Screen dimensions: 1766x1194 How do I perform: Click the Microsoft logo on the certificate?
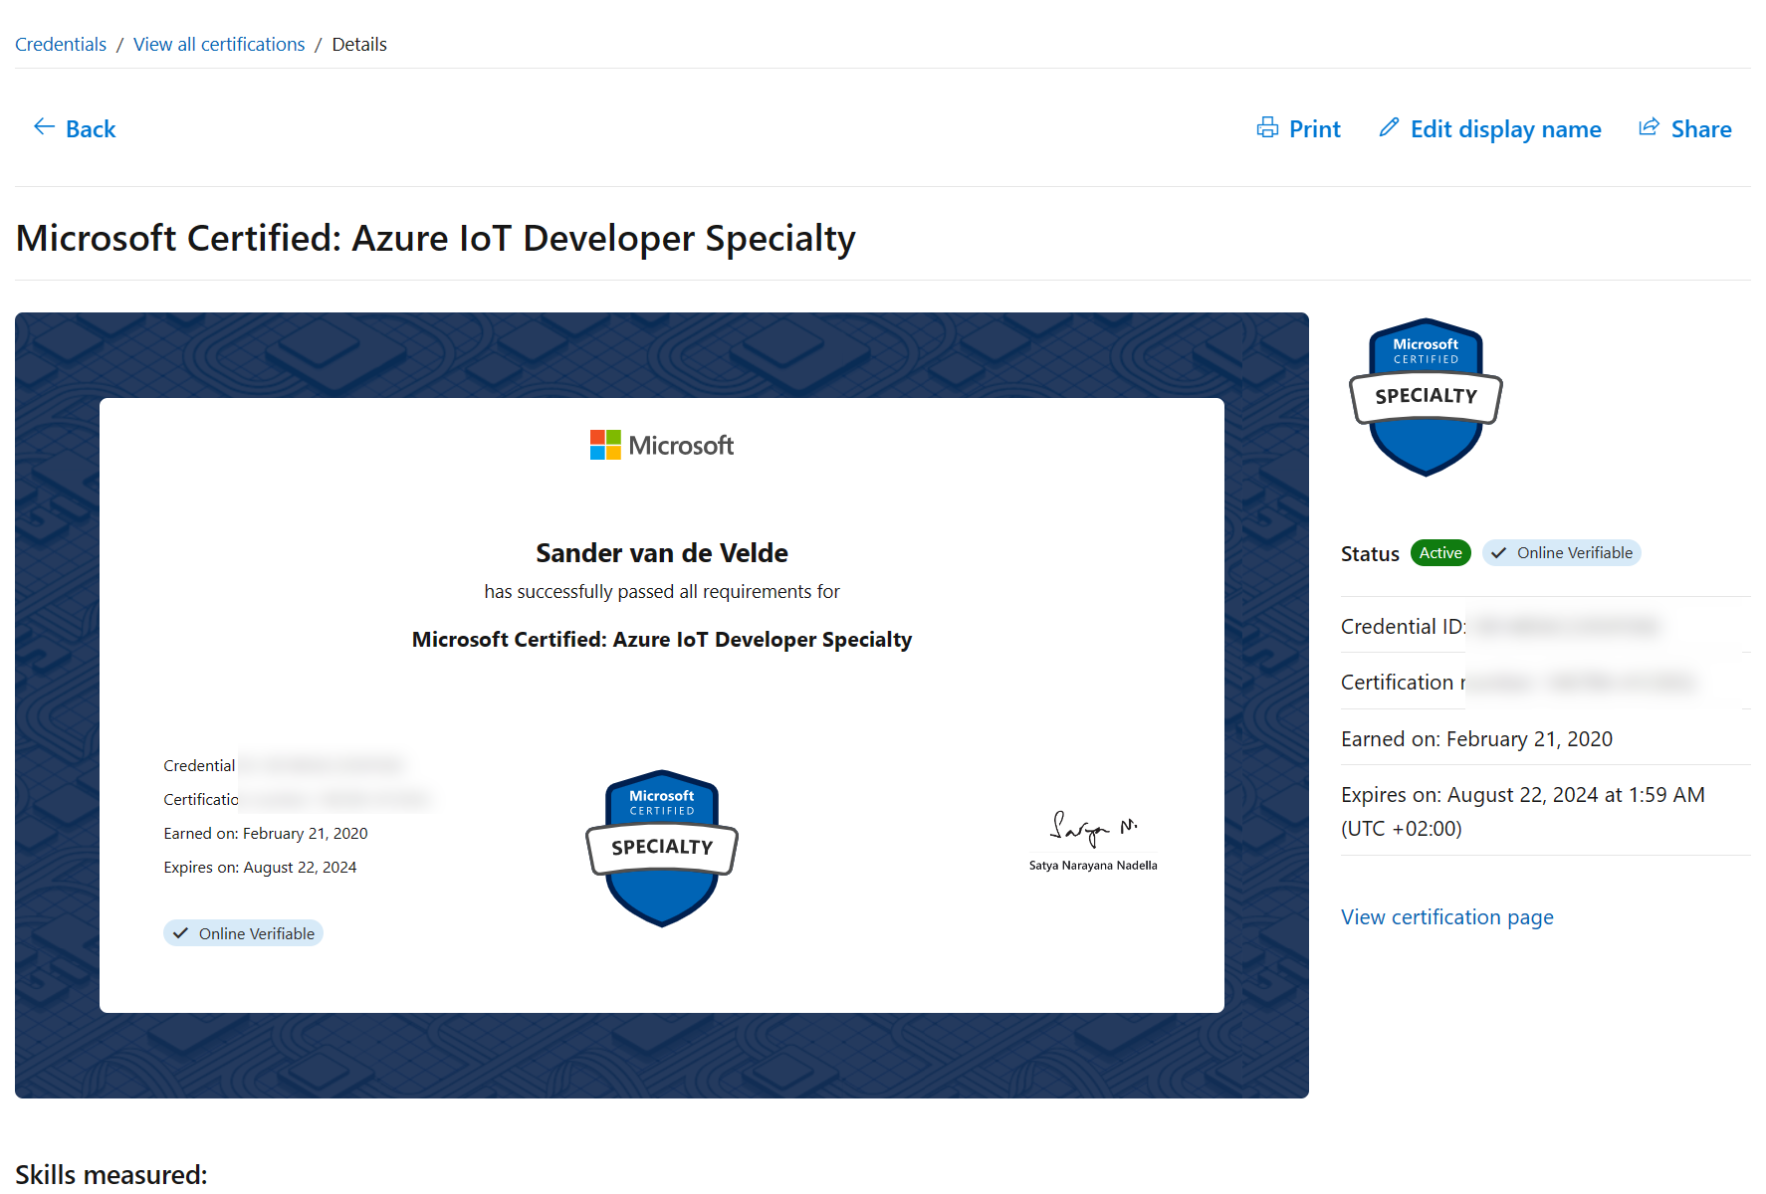pos(661,445)
